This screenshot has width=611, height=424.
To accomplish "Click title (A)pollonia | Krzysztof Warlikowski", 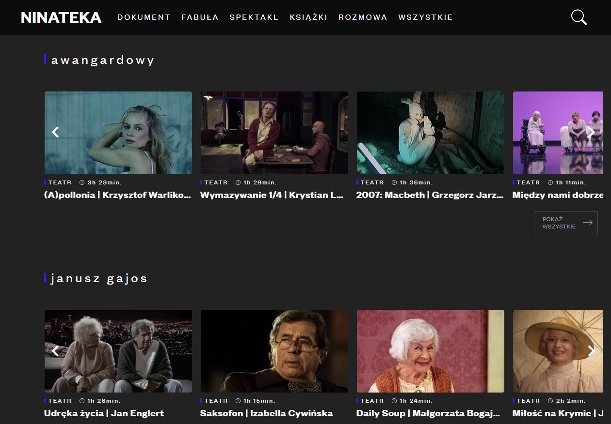I will pos(117,195).
